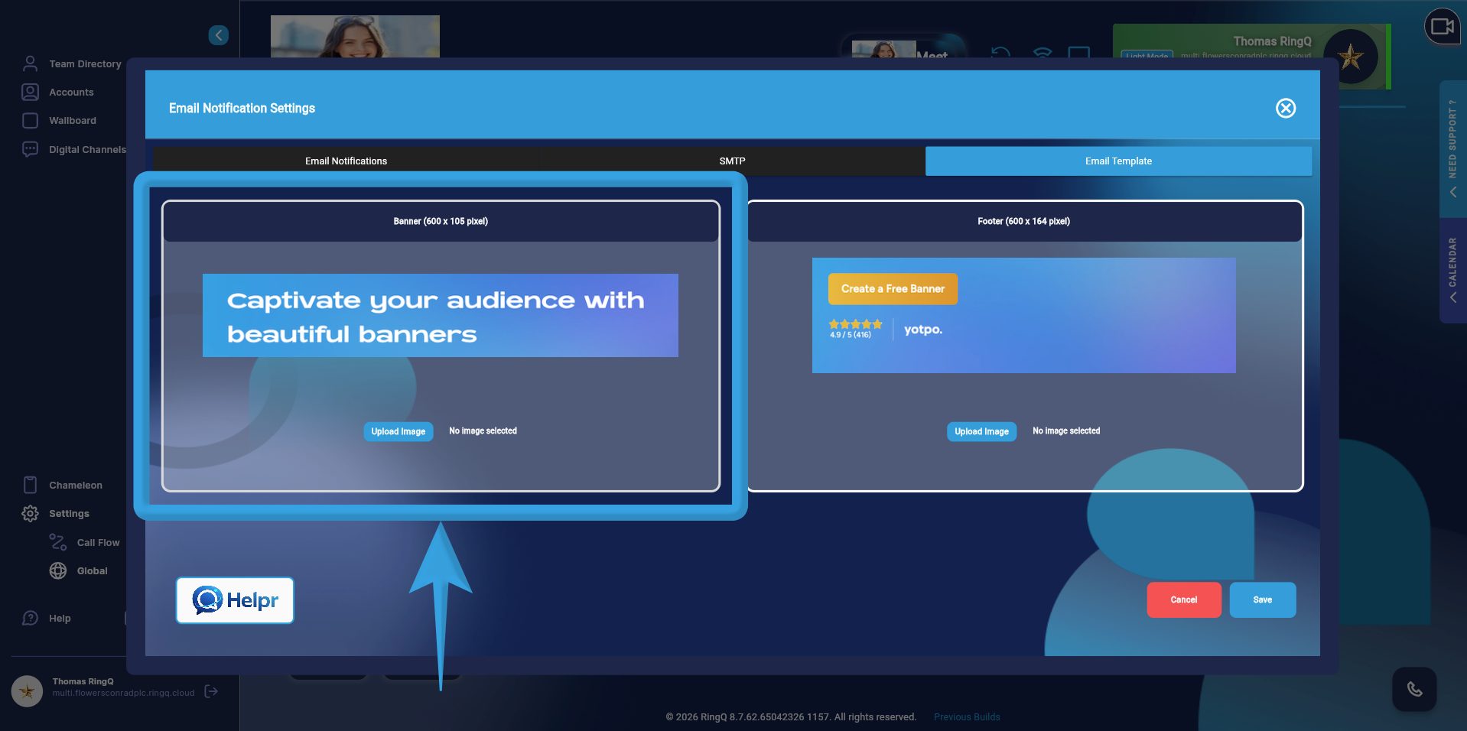Click the star profile avatar in header

(x=1351, y=57)
